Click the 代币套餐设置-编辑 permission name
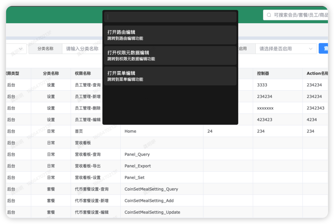 [92, 212]
